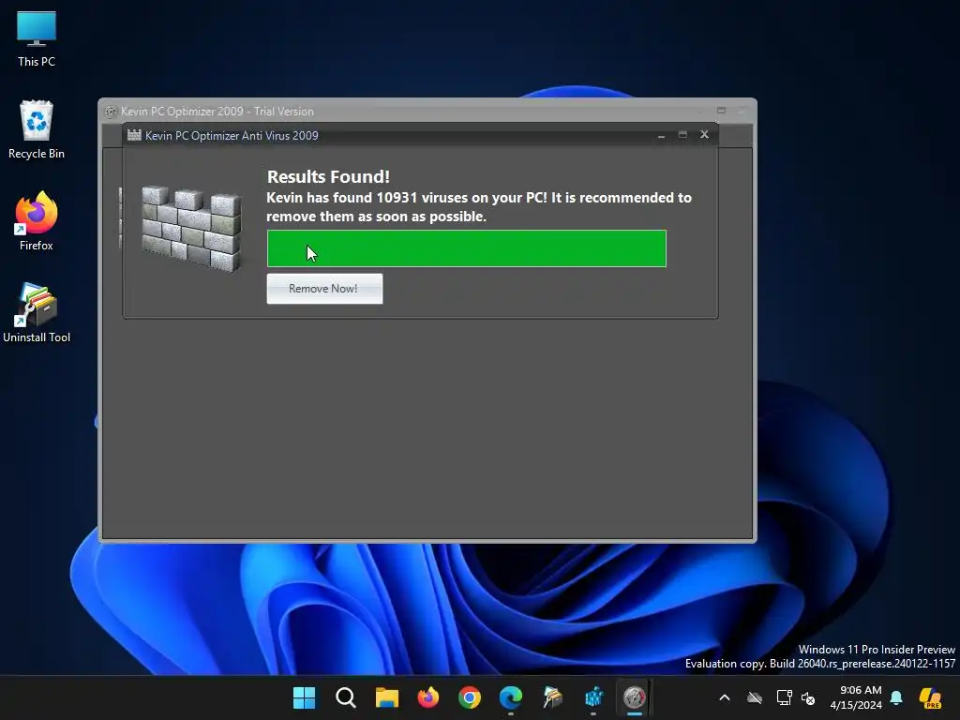Close the Kevin PC Optimizer Anti Virus window
The image size is (960, 720).
(x=704, y=134)
